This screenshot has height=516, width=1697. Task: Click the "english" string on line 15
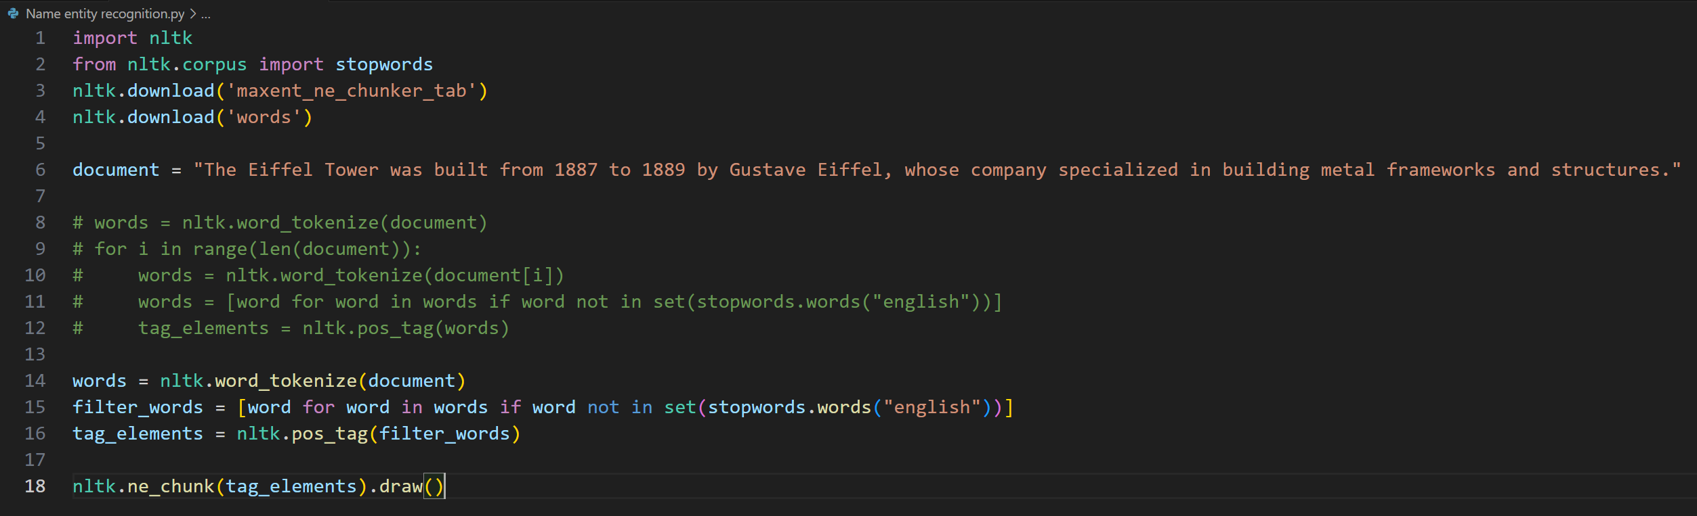(x=931, y=407)
